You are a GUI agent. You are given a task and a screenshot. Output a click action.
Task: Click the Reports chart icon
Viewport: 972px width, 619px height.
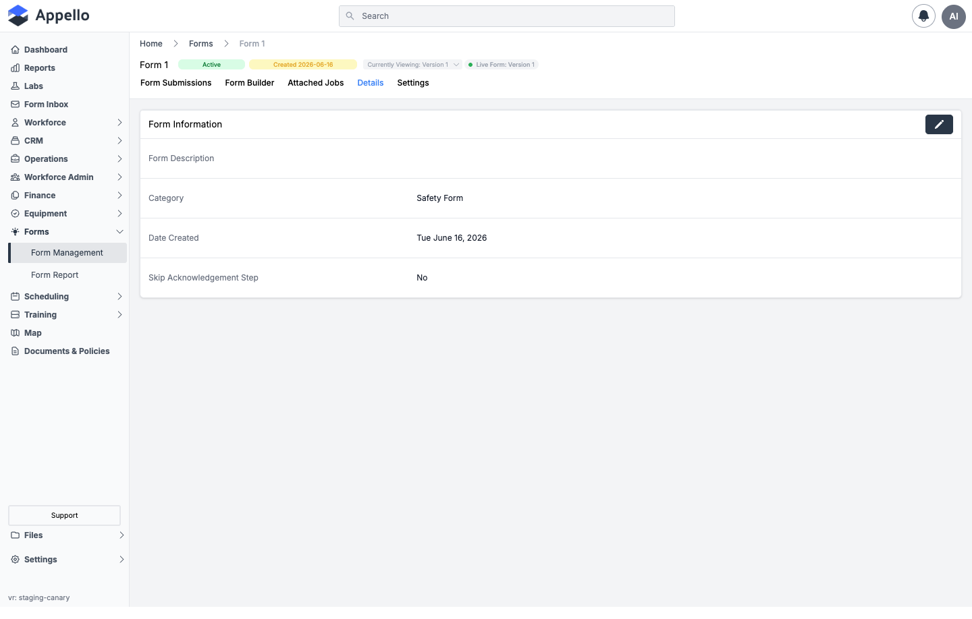pyautogui.click(x=15, y=68)
